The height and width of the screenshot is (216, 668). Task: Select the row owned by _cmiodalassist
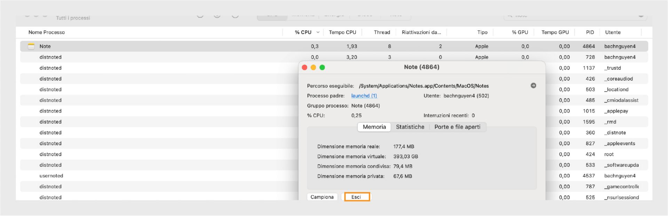click(x=334, y=100)
